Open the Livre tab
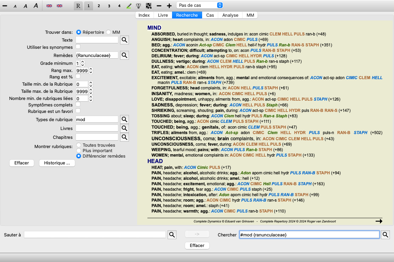Screen dimensions: 394x262 [163, 15]
